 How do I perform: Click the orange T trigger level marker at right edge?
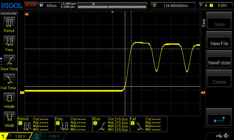pyautogui.click(x=203, y=93)
